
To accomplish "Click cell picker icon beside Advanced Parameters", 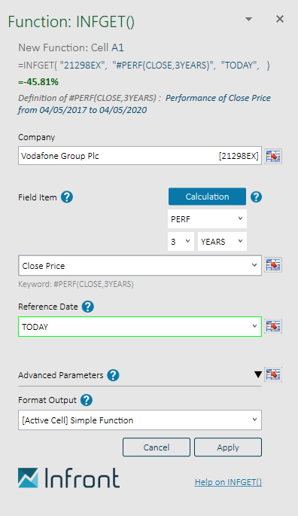I will coord(273,374).
